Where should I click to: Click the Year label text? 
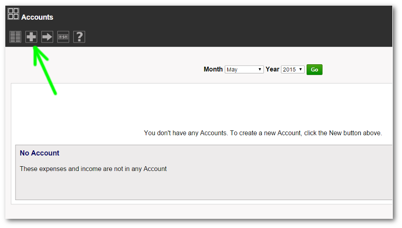(272, 70)
